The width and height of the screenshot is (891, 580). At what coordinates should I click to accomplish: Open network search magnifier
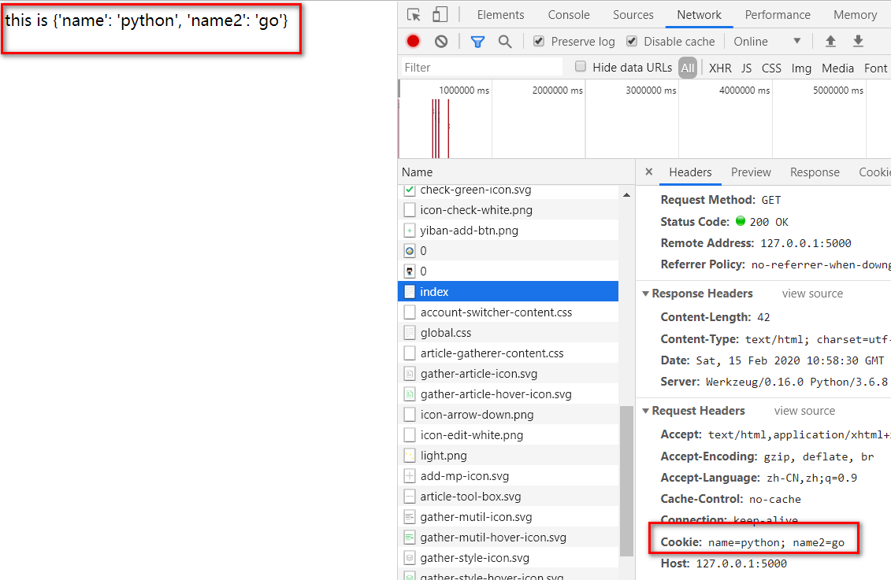click(x=505, y=42)
